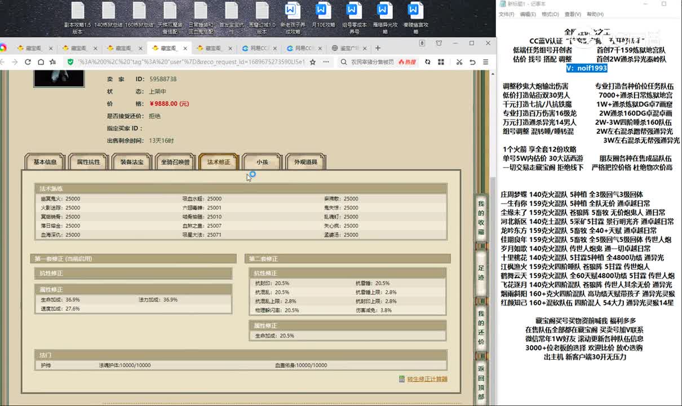Open the 雁塔异光攻略 Word document
This screenshot has width=682, height=406.
click(x=385, y=17)
